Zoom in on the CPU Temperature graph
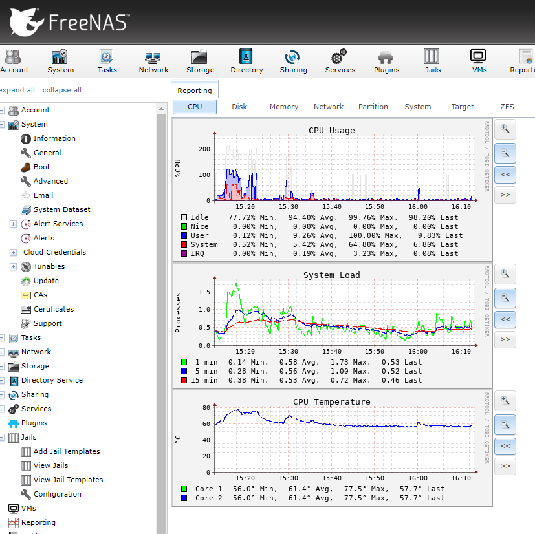The width and height of the screenshot is (535, 534). click(505, 401)
